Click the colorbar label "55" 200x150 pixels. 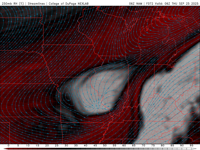tap(114, 145)
